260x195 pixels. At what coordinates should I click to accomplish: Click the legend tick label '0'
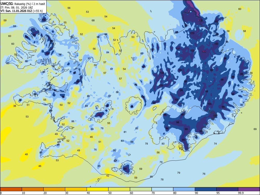click(1, 193)
